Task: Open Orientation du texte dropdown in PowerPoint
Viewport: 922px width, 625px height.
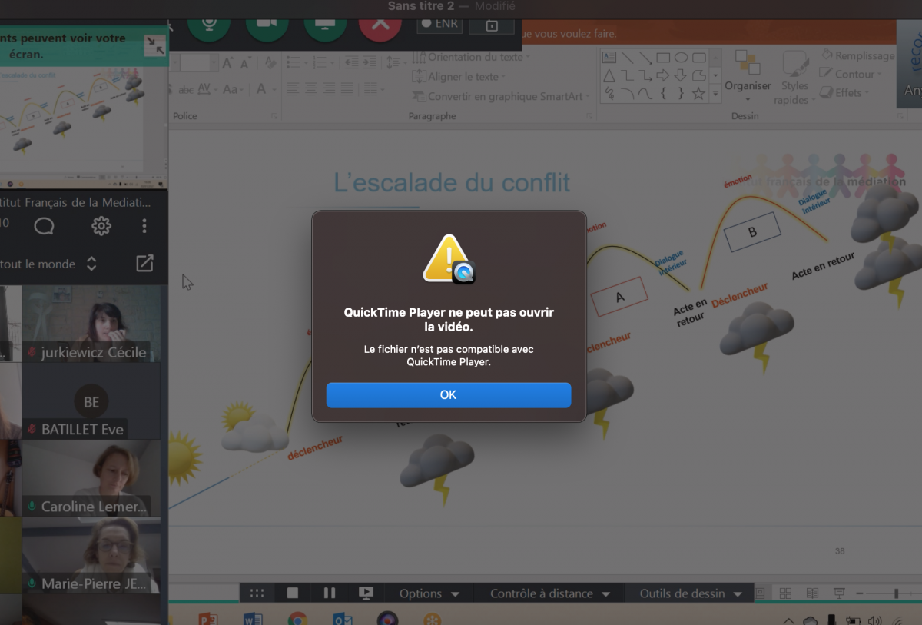Action: click(473, 57)
